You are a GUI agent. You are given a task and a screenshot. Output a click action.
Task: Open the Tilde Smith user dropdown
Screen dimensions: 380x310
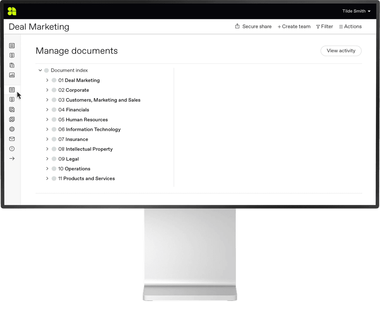[356, 11]
